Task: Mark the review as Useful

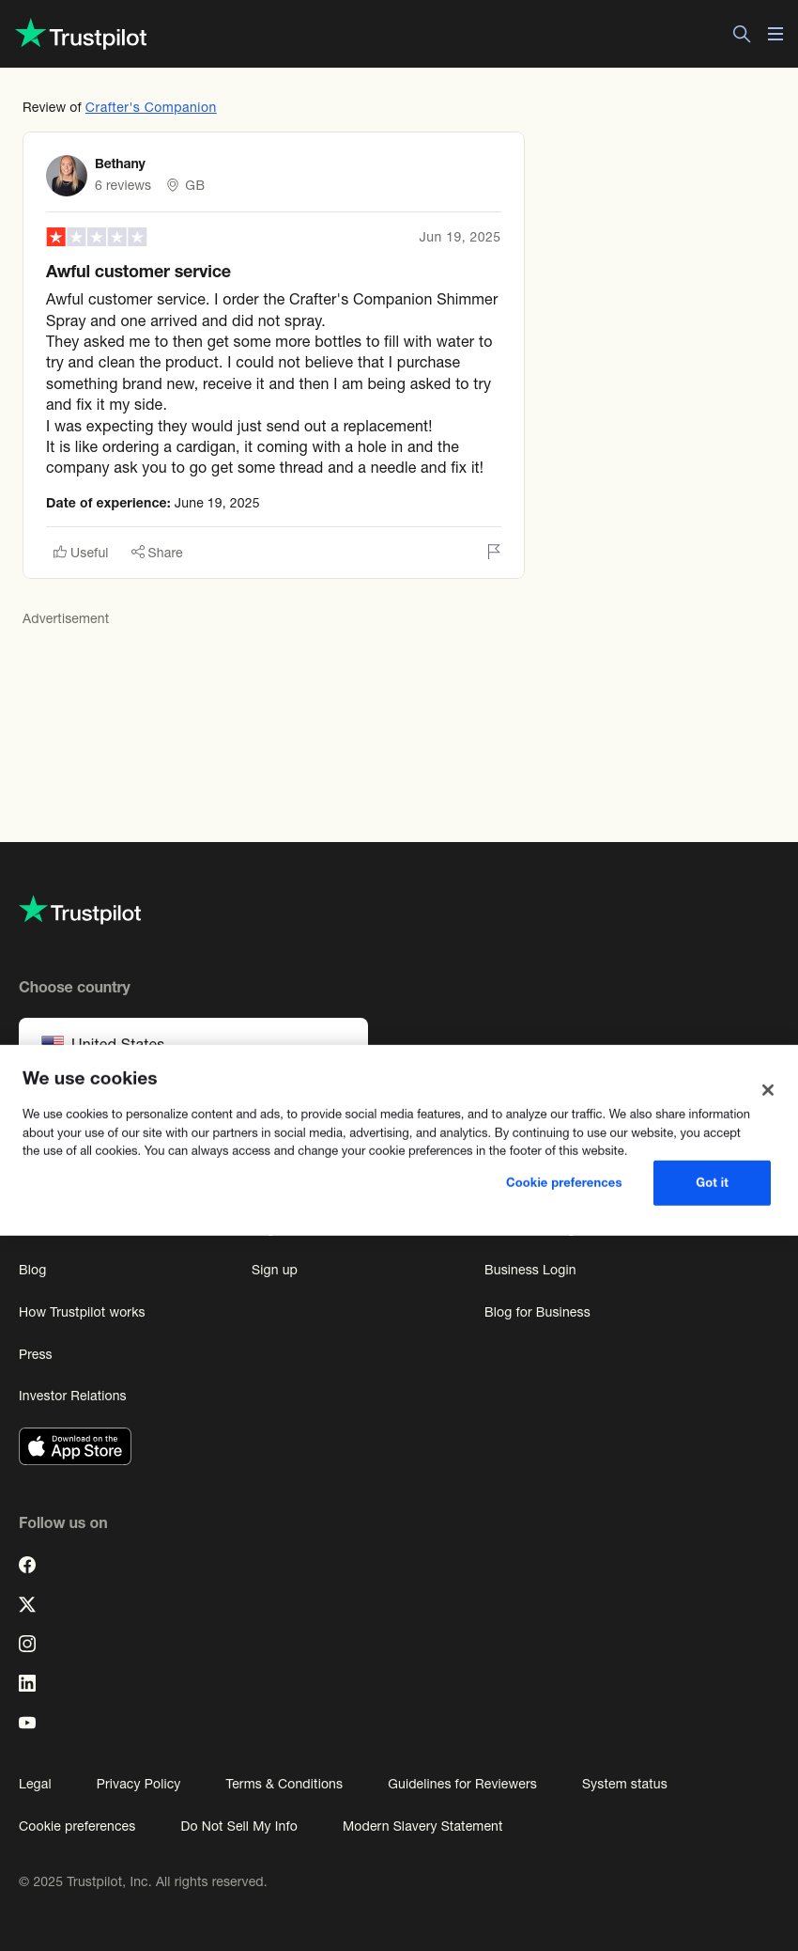Action: (81, 553)
